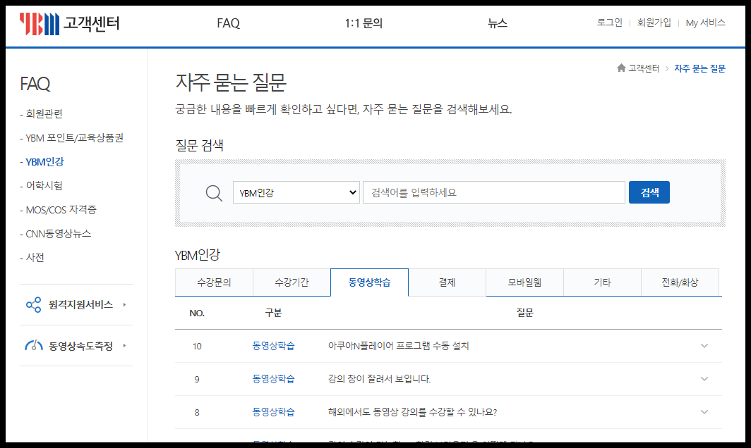Open the FAQ top menu
The width and height of the screenshot is (751, 448).
click(228, 23)
